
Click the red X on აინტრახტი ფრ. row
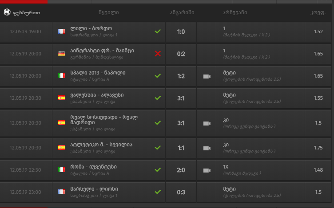pos(157,54)
